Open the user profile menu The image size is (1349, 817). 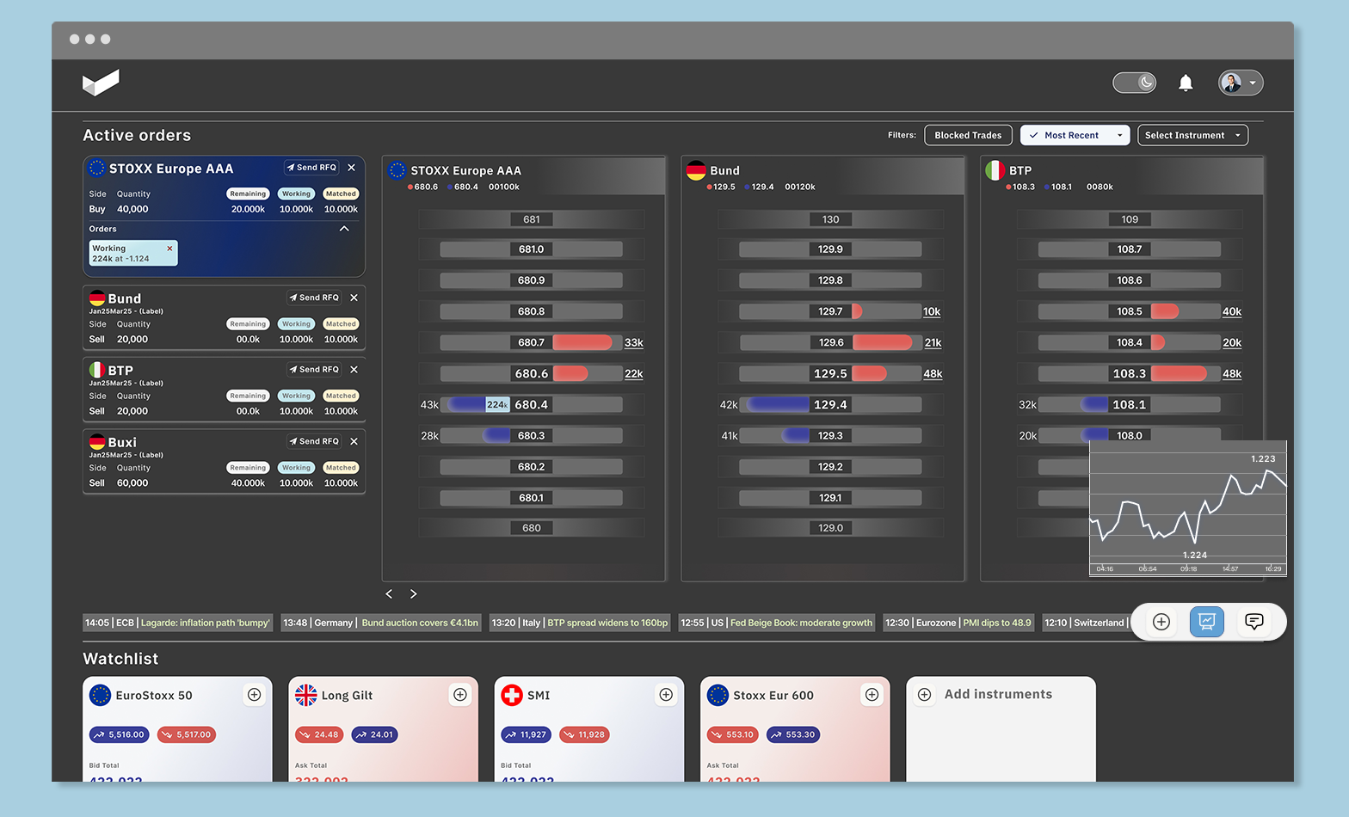point(1240,83)
